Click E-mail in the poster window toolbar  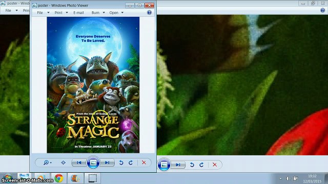(x=78, y=13)
